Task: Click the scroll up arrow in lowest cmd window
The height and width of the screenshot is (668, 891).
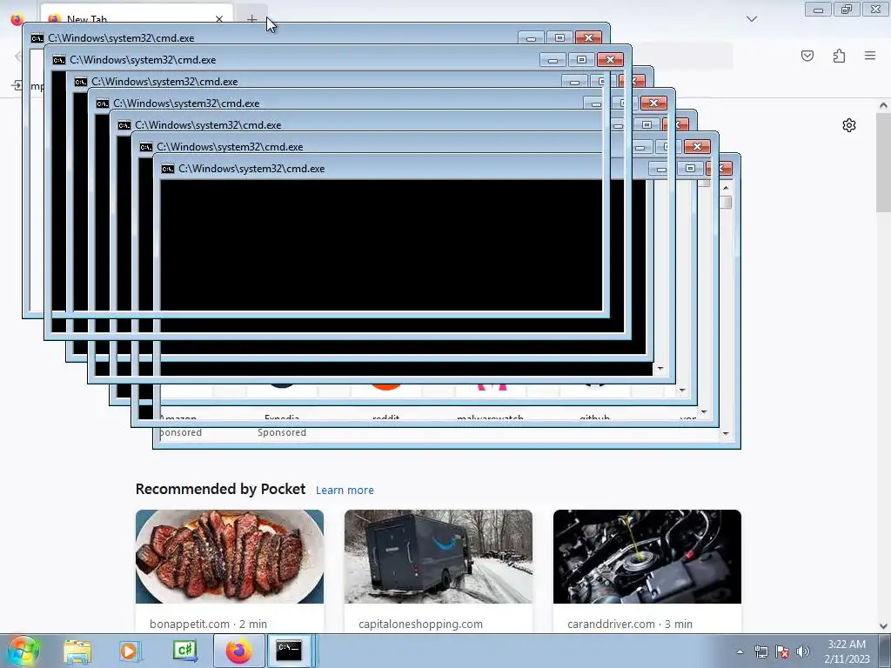Action: click(x=726, y=188)
